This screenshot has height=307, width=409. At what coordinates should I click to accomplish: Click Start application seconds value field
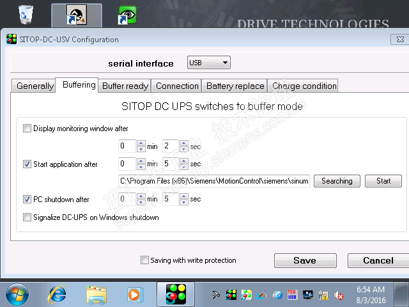click(x=171, y=164)
